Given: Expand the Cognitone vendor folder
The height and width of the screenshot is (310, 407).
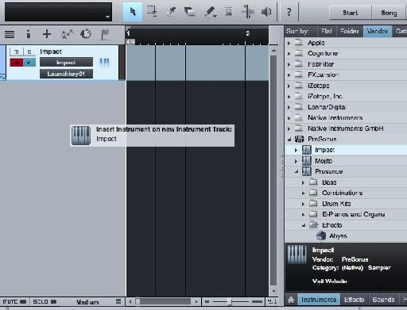Looking at the screenshot, I should (289, 54).
